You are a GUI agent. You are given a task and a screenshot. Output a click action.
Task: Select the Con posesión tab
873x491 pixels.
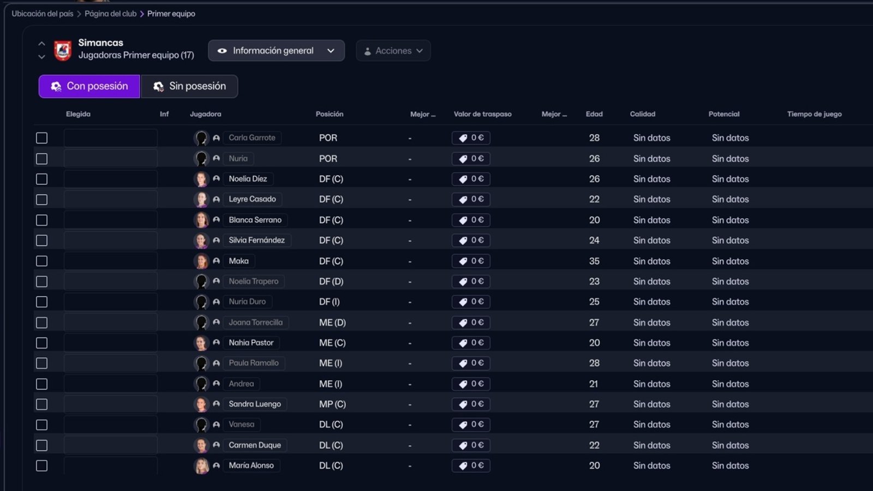(x=89, y=86)
